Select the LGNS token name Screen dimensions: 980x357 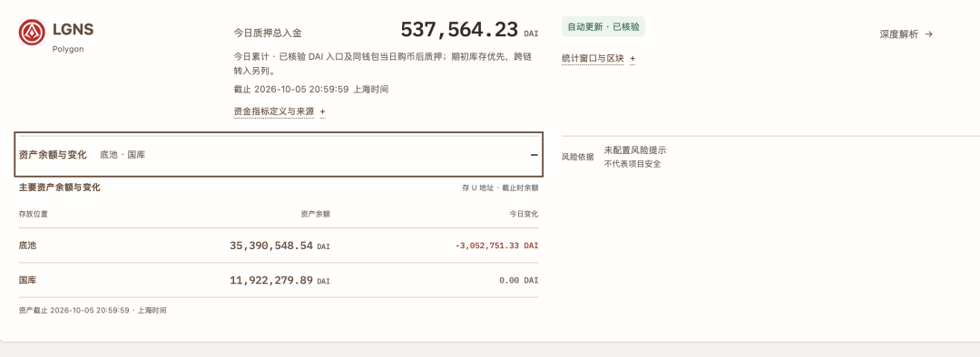pos(73,29)
